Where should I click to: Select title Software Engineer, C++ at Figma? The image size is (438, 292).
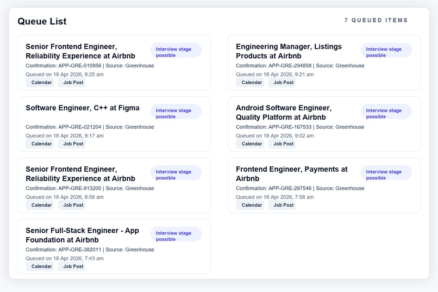[x=83, y=108]
